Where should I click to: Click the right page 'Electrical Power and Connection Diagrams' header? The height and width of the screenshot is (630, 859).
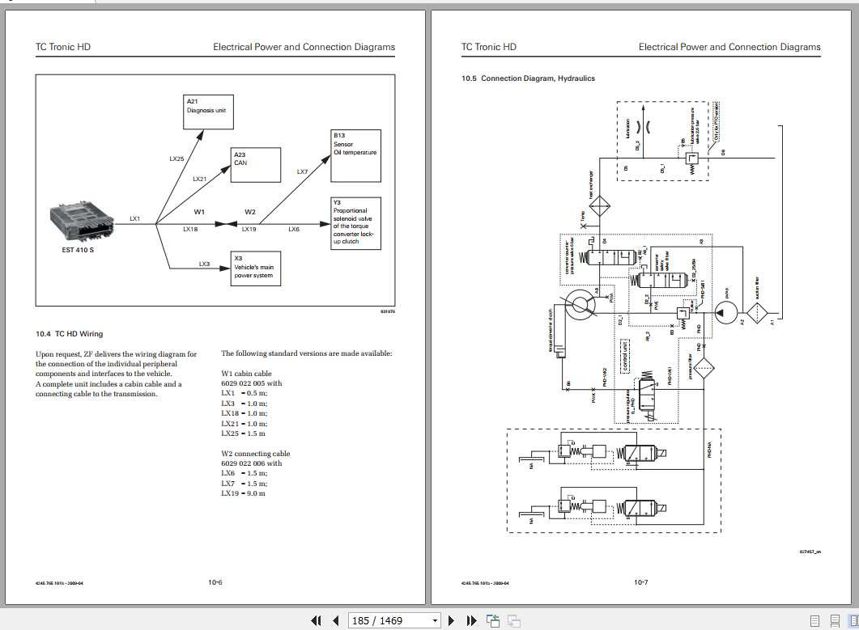(729, 47)
